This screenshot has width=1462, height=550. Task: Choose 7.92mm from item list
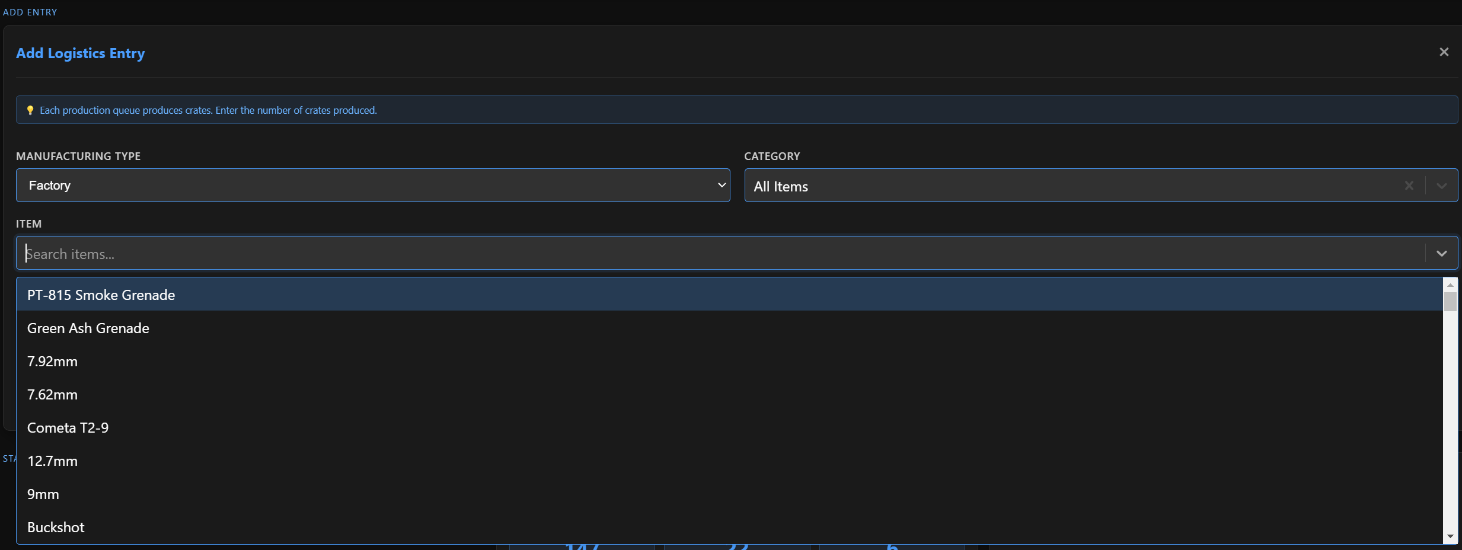click(53, 361)
